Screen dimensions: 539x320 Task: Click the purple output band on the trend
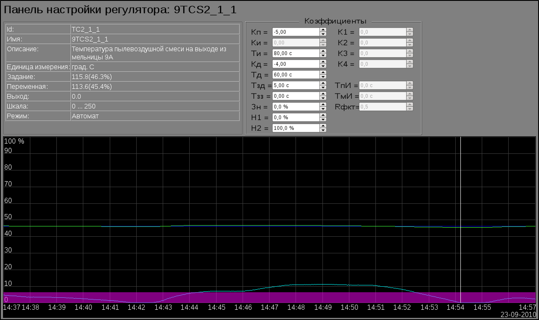click(256, 297)
